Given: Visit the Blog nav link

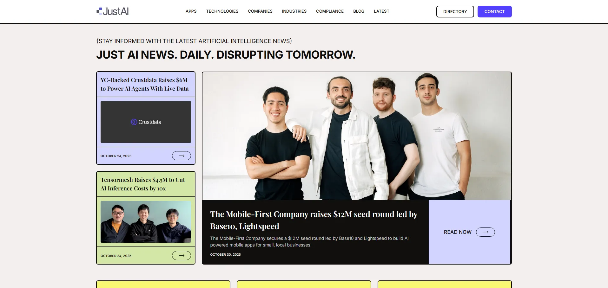Looking at the screenshot, I should point(359,11).
